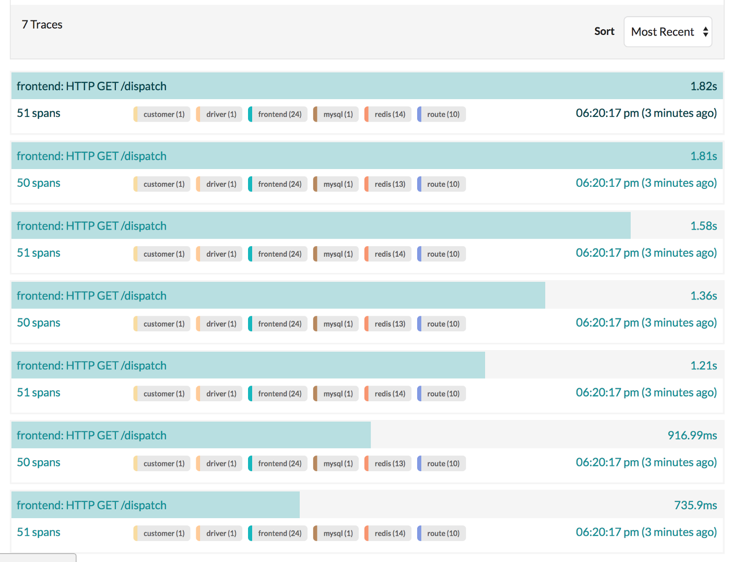The height and width of the screenshot is (562, 731).
Task: Pick frontend (24) tag in the 1.21s trace
Action: tap(278, 394)
